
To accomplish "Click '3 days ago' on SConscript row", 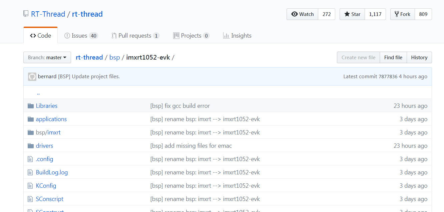I will [413, 199].
